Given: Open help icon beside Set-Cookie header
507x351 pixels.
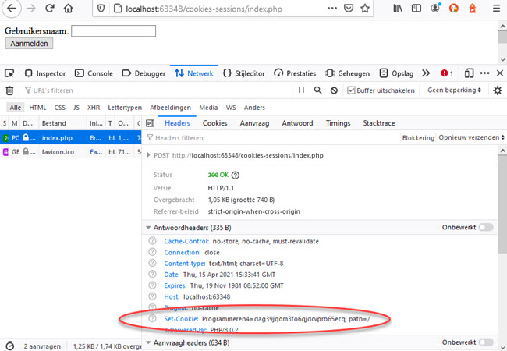Looking at the screenshot, I should 152,319.
